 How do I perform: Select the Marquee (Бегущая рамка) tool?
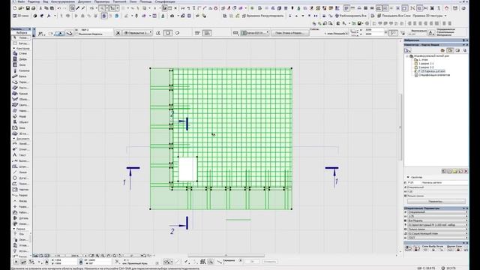(x=21, y=43)
